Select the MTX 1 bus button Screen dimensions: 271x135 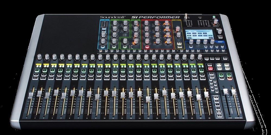tap(182, 50)
